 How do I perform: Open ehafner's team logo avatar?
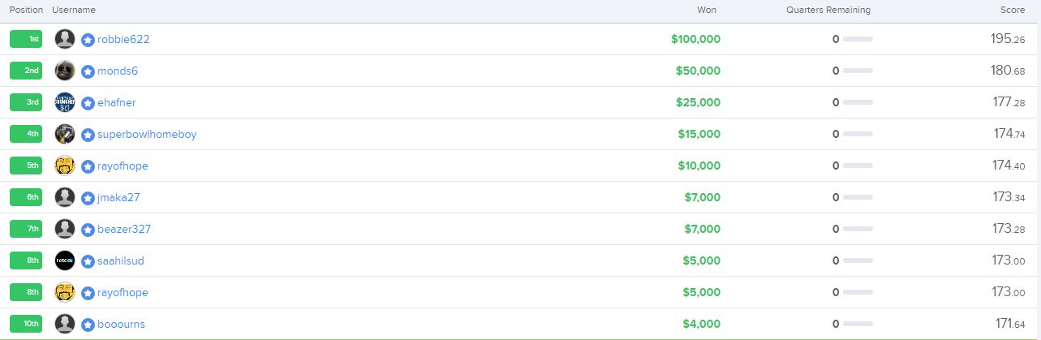[65, 102]
